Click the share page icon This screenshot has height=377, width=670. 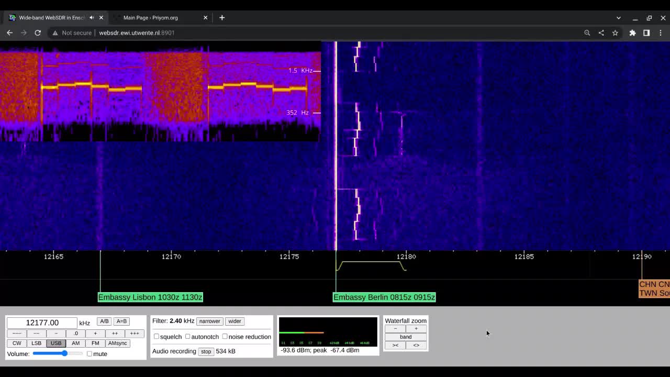point(601,32)
